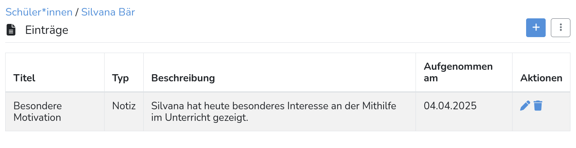Viewport: 576px width, 148px height.
Task: Select the Aktionen column header
Action: point(541,78)
